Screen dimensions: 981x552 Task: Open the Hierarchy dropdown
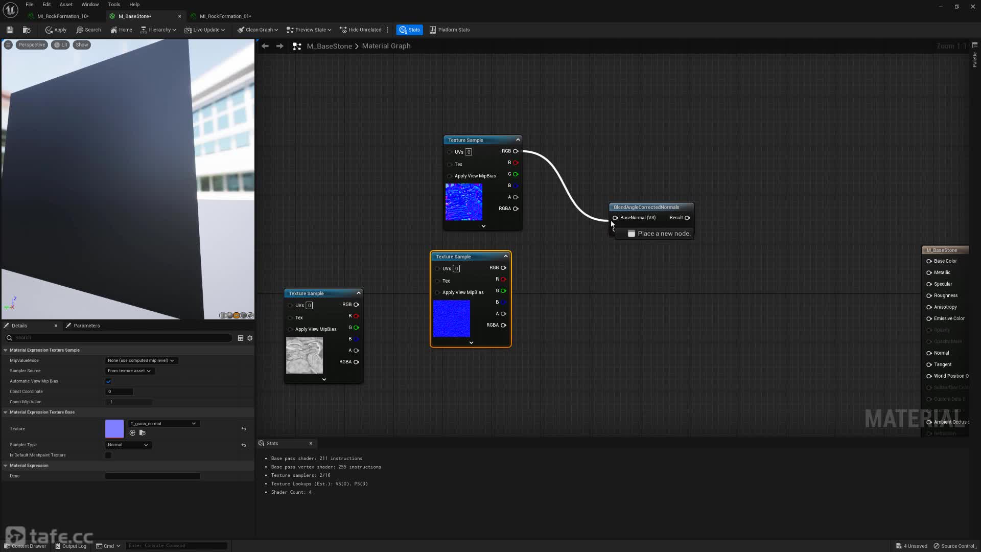(158, 30)
